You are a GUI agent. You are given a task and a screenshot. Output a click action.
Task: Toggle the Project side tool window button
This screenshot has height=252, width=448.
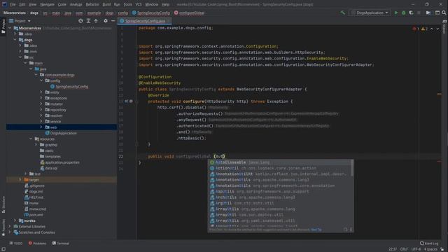(3, 27)
